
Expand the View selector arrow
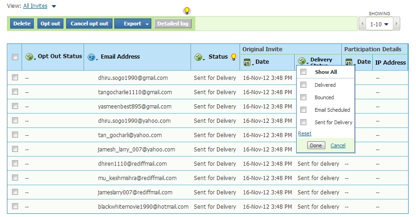54,6
